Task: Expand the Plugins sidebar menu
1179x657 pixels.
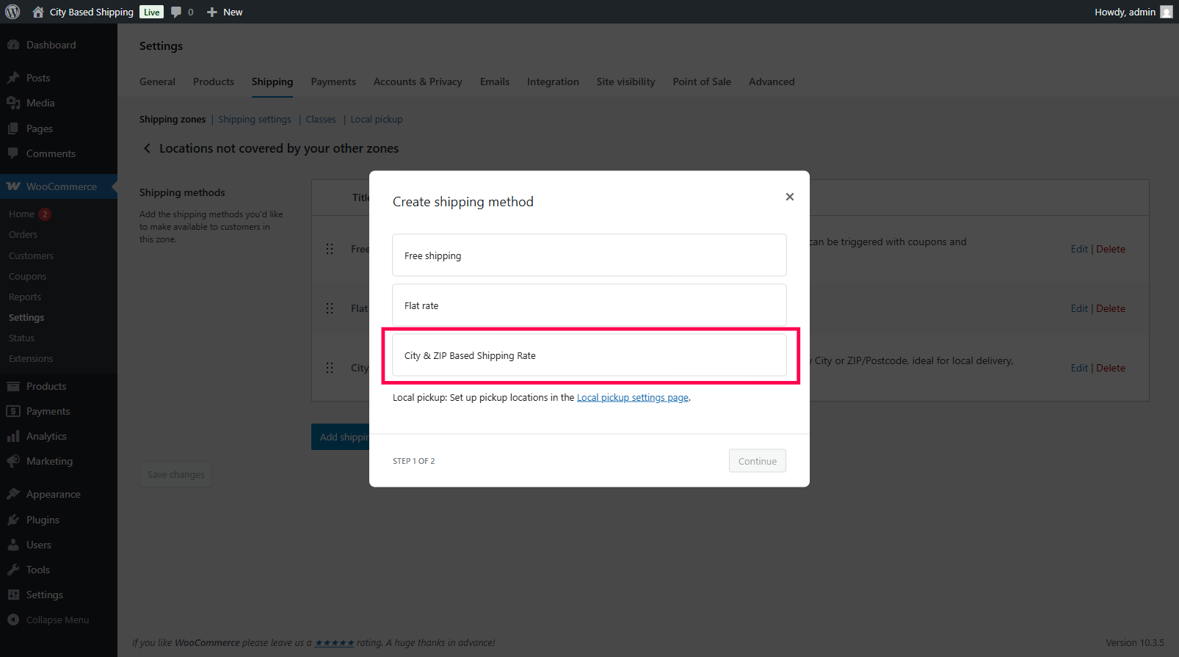Action: (x=43, y=520)
